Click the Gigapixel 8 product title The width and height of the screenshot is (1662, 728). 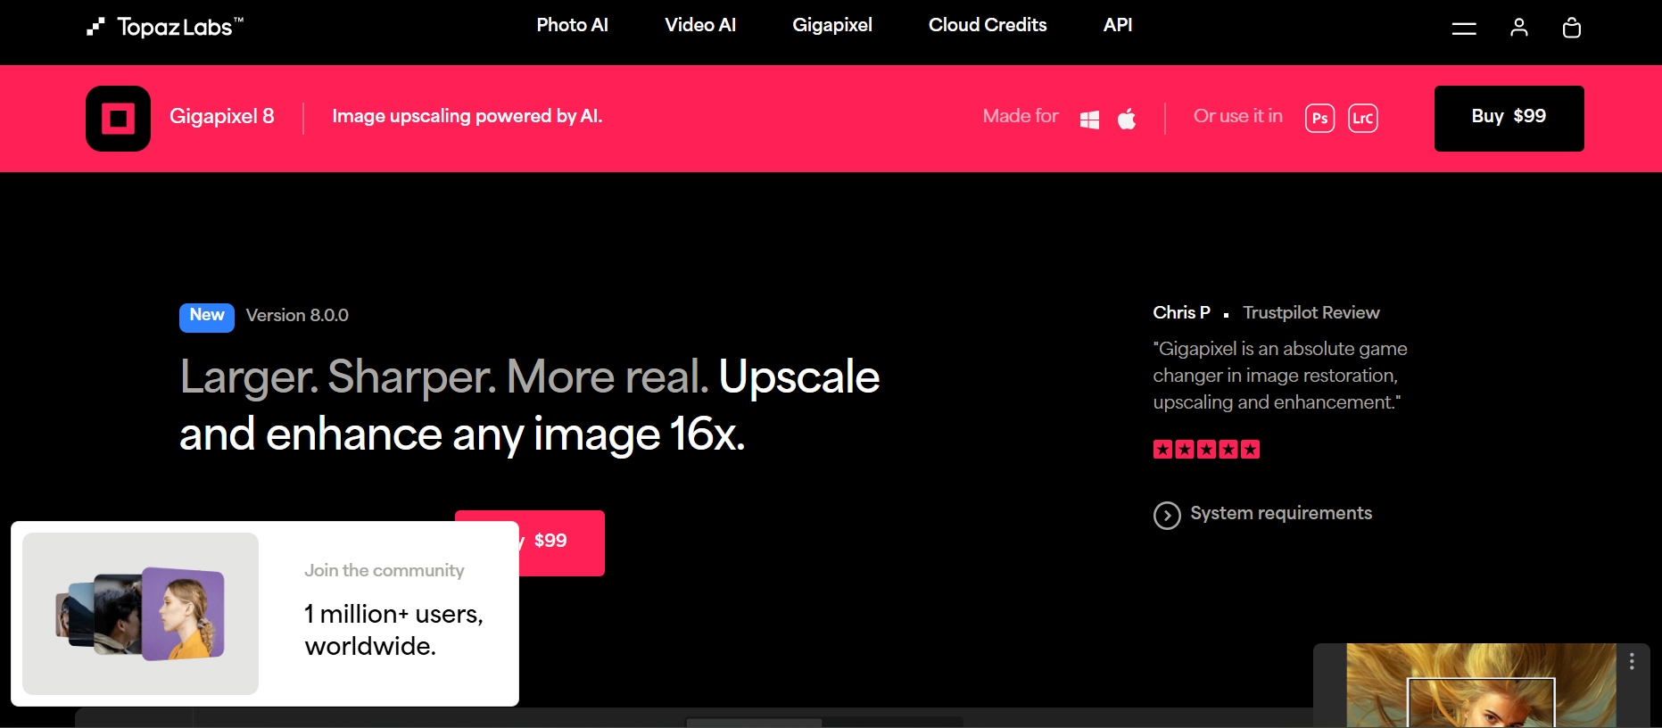221,116
